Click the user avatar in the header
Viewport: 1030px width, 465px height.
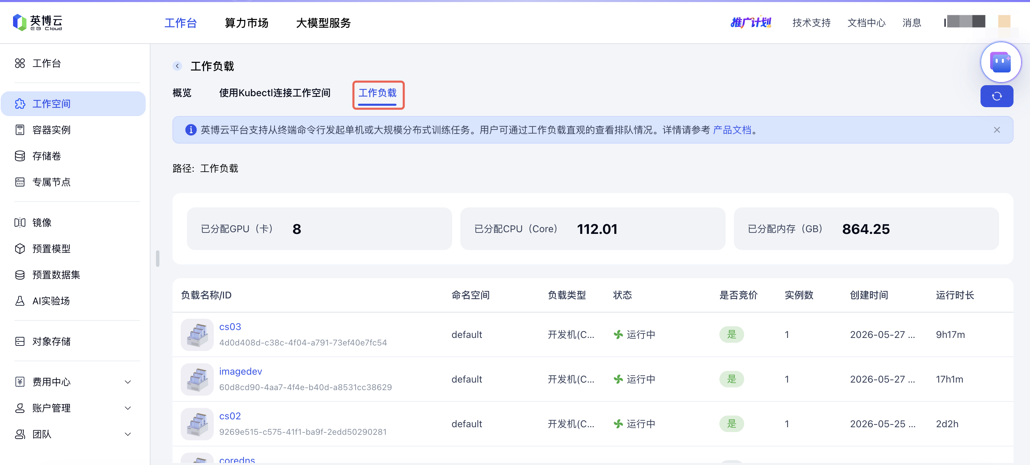click(1004, 22)
